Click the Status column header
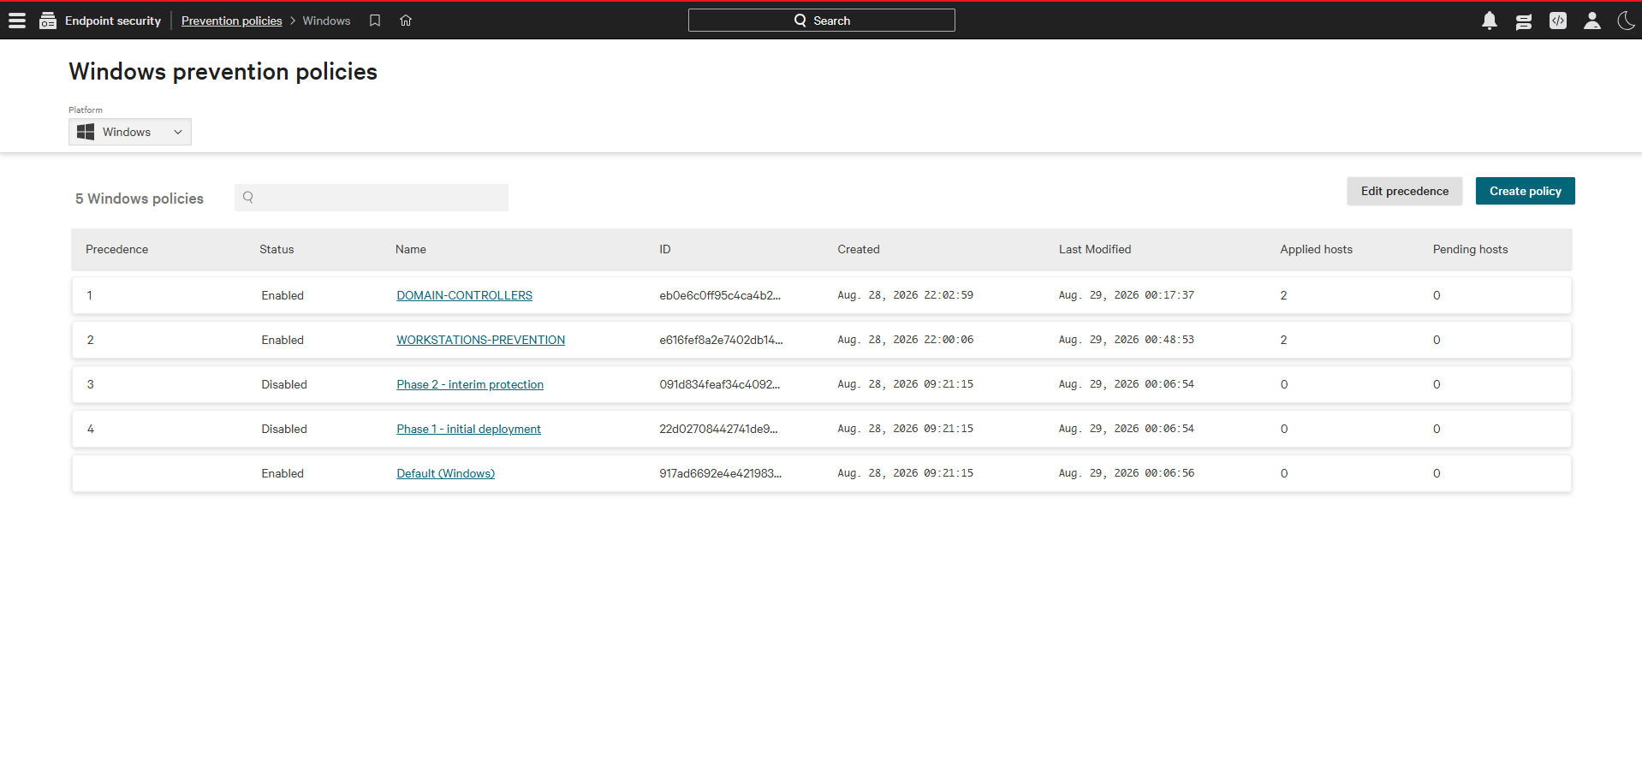Screen dimensions: 1642x771 click(277, 249)
